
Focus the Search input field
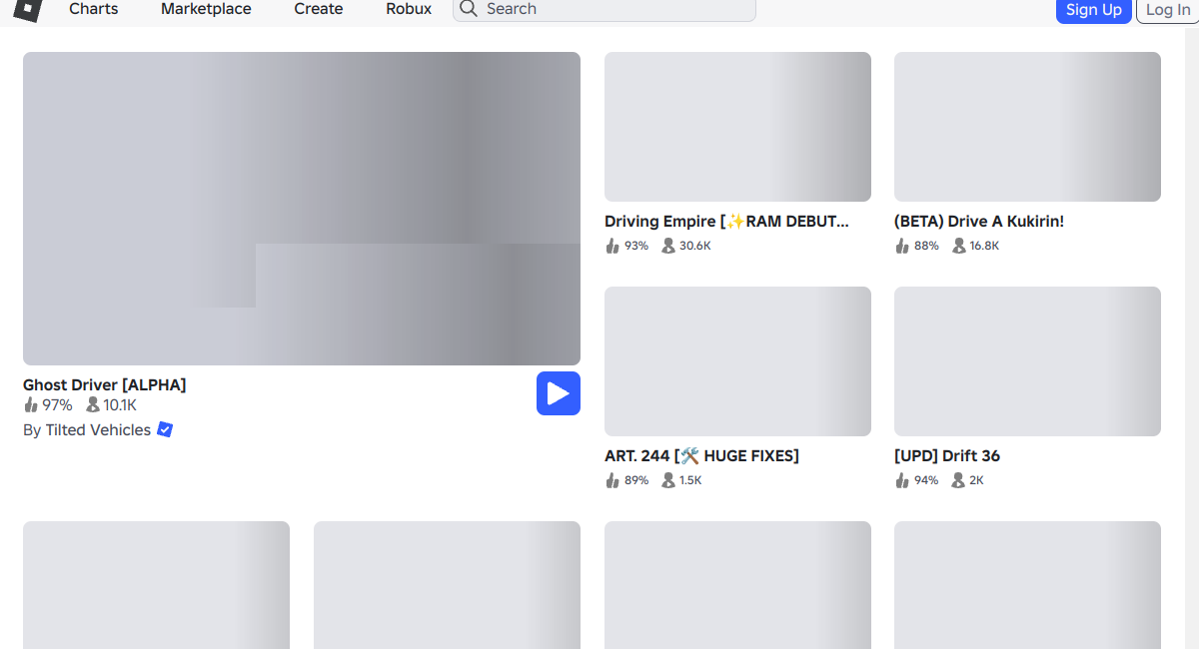pos(604,9)
